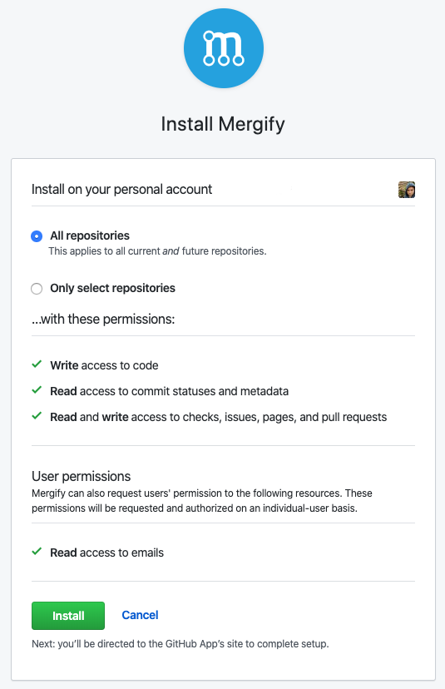
Task: Click the Install Mergify heading
Action: click(223, 124)
